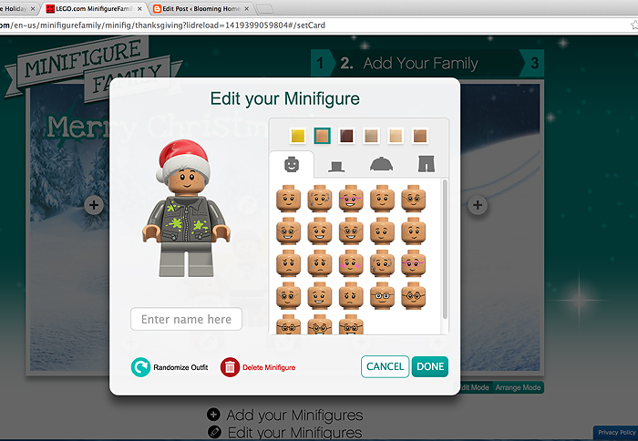Image resolution: width=638 pixels, height=441 pixels.
Task: Switch to Arrange Mode
Action: (518, 387)
